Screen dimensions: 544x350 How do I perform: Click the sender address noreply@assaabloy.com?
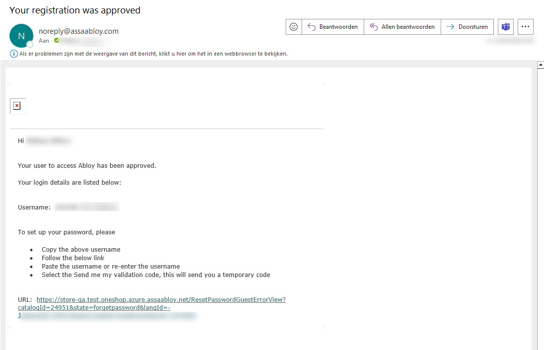click(x=79, y=31)
